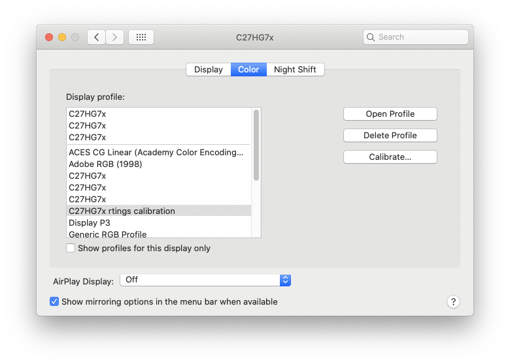The width and height of the screenshot is (510, 364).
Task: Click the Calibrate... button
Action: click(x=390, y=157)
